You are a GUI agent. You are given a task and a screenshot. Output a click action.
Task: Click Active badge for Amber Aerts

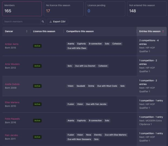37,46
